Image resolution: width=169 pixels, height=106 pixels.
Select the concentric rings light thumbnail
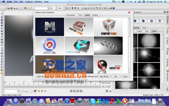(149, 40)
